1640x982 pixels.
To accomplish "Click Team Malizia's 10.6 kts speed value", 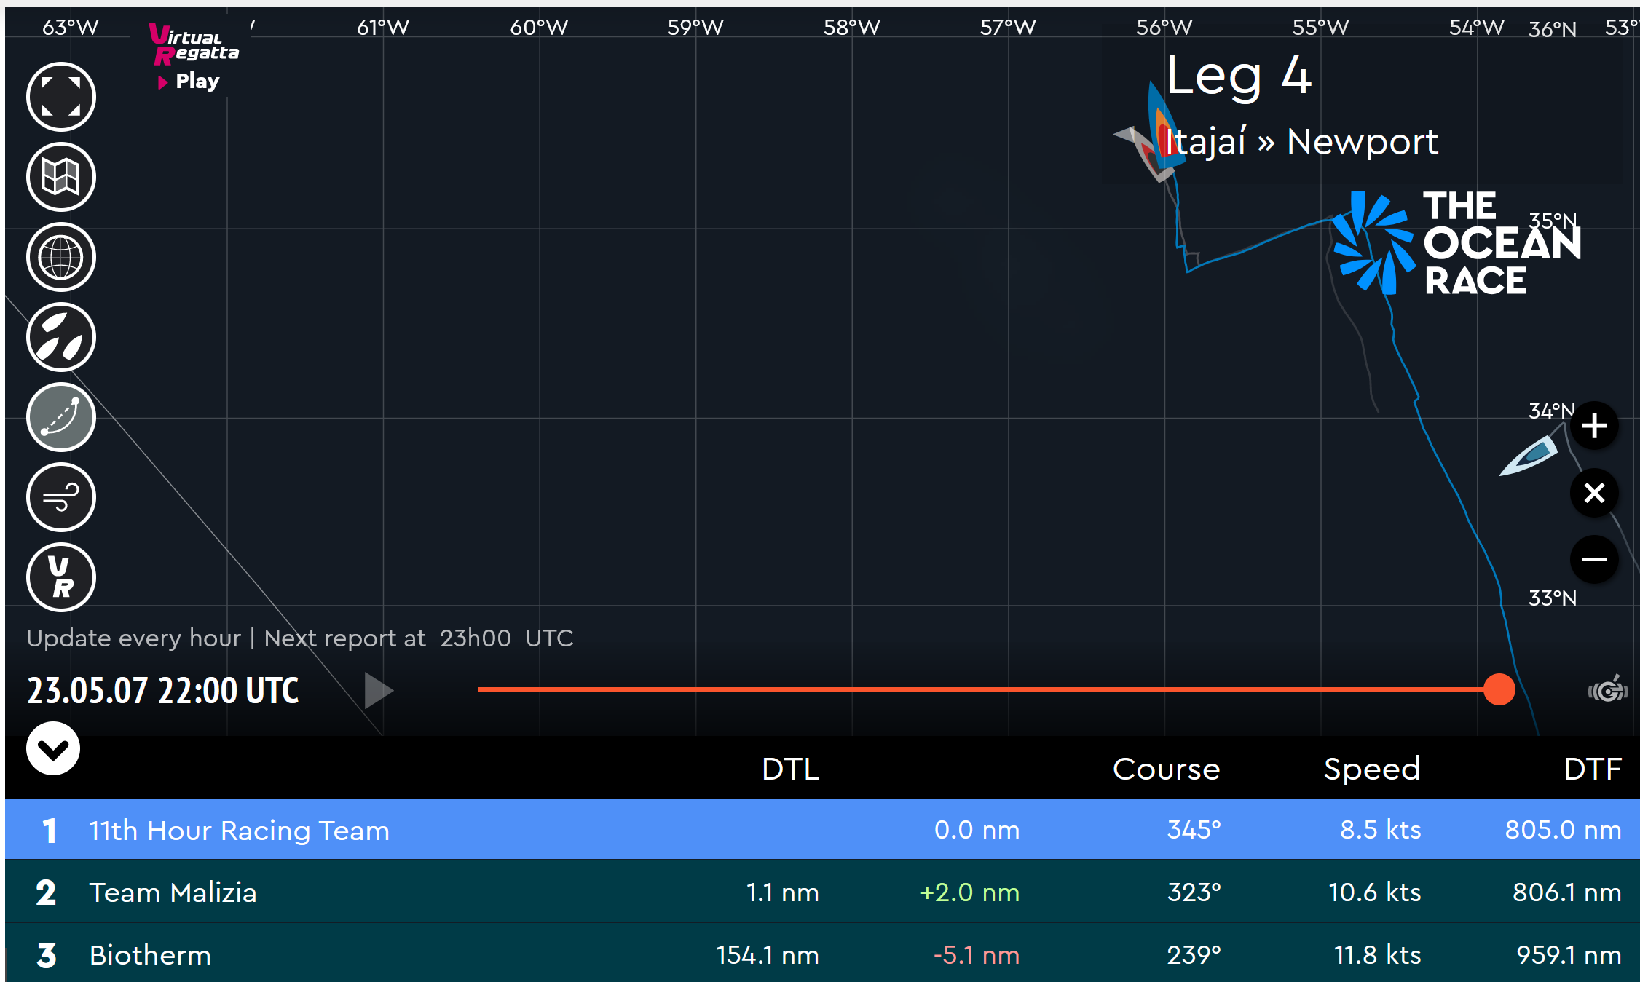I will (x=1374, y=892).
